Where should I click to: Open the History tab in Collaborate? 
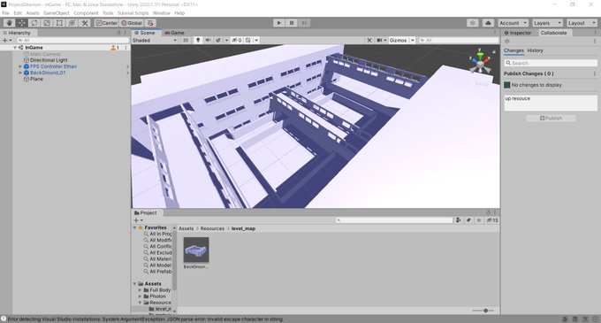(x=535, y=50)
